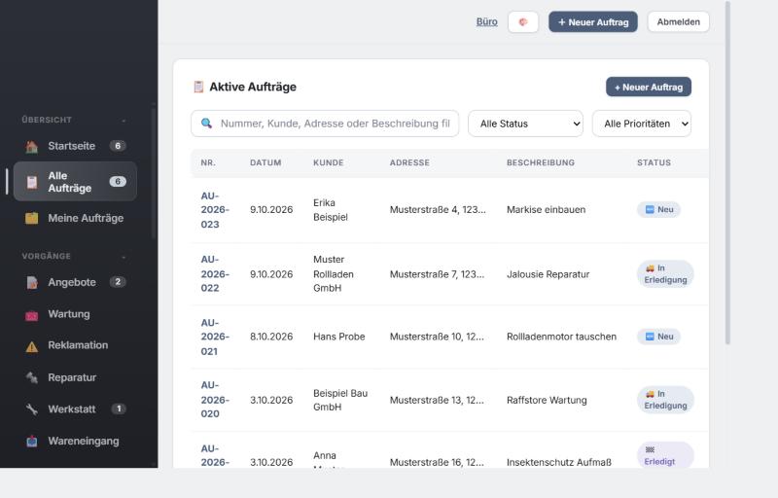The height and width of the screenshot is (498, 778).
Task: Open Reklamation in sidebar
Action: pos(76,345)
